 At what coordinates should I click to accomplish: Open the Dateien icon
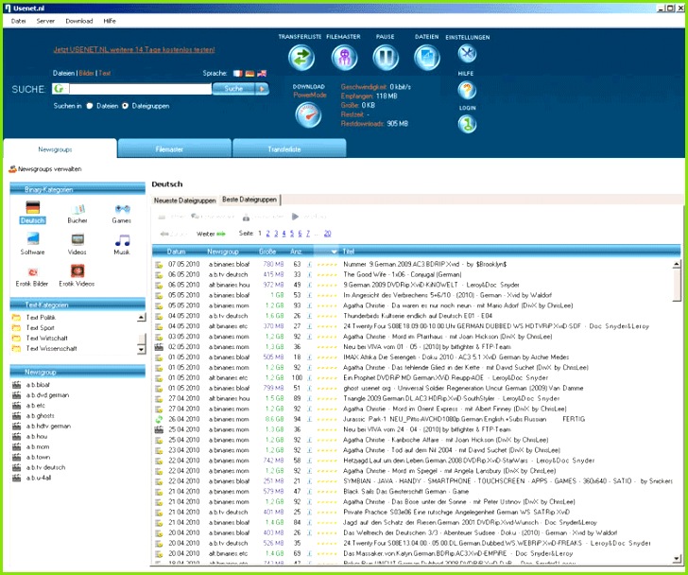[427, 59]
